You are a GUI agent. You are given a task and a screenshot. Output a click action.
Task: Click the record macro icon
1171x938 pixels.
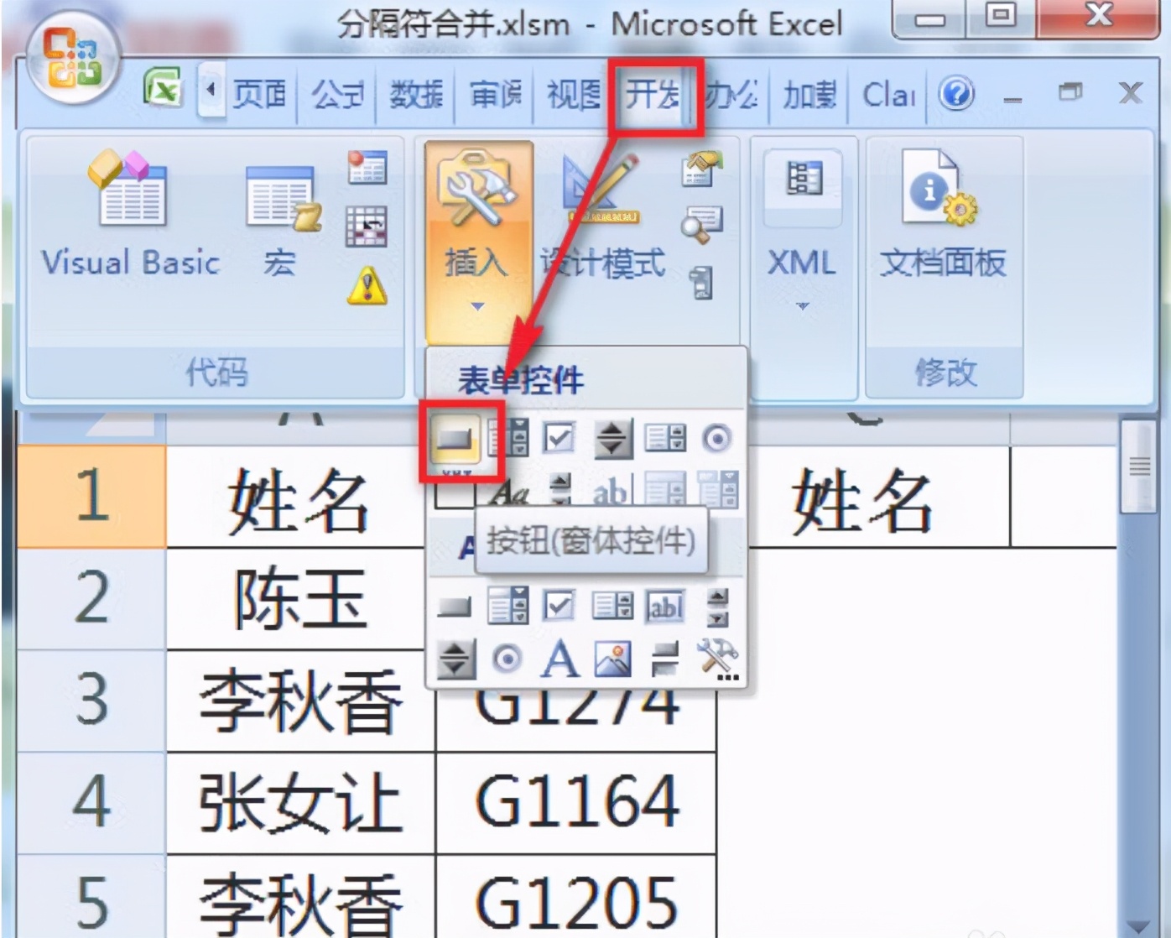[367, 168]
